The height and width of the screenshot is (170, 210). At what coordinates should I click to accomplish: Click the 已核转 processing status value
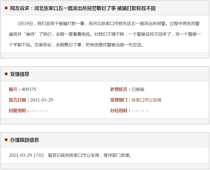(x=138, y=90)
